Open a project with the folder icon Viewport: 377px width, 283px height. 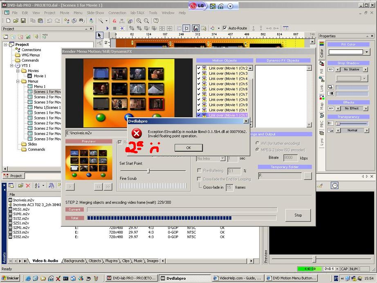tap(16, 21)
